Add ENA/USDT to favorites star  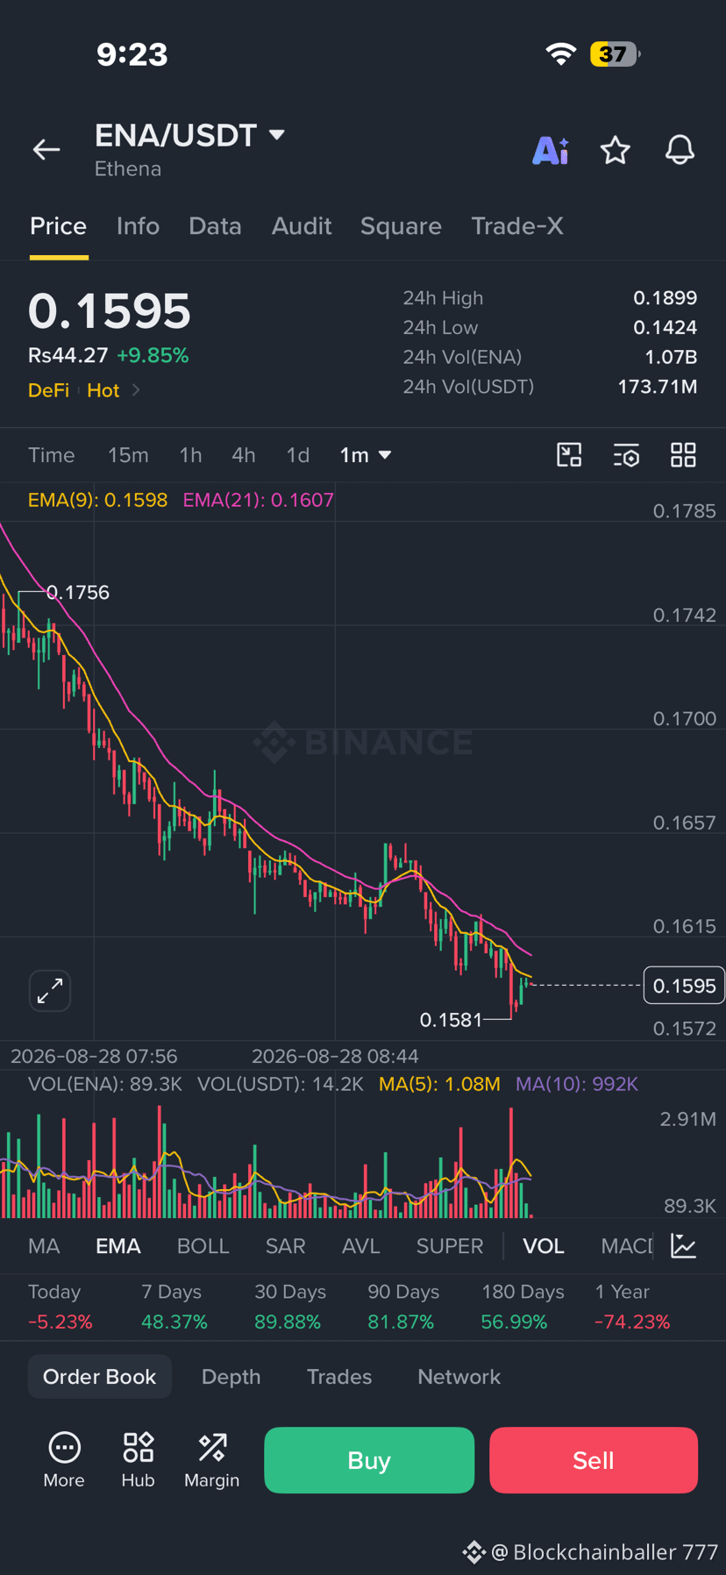click(616, 150)
